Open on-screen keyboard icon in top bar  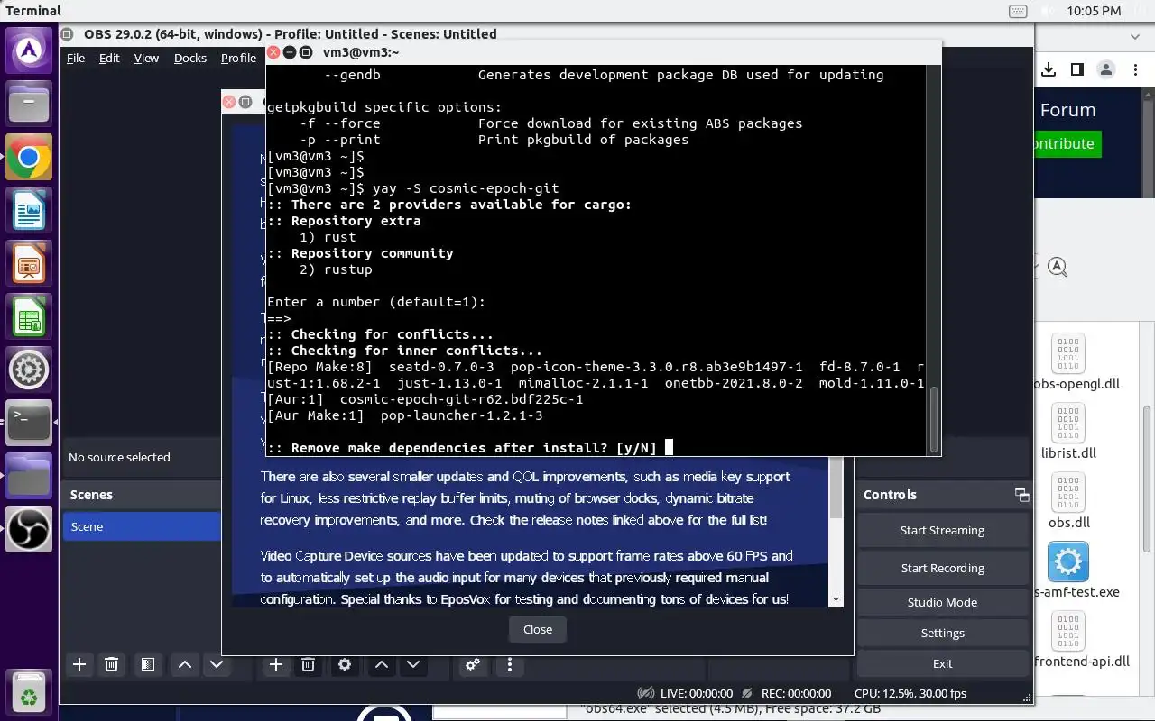pos(1018,11)
